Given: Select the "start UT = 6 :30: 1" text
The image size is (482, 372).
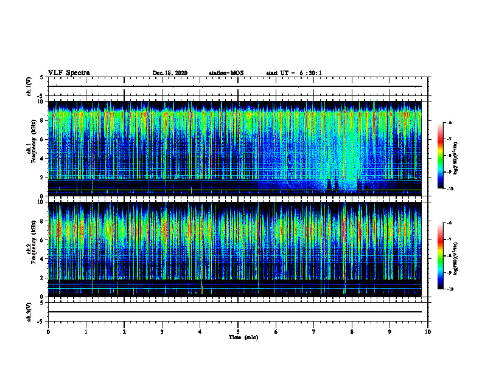Looking at the screenshot, I should click(294, 73).
